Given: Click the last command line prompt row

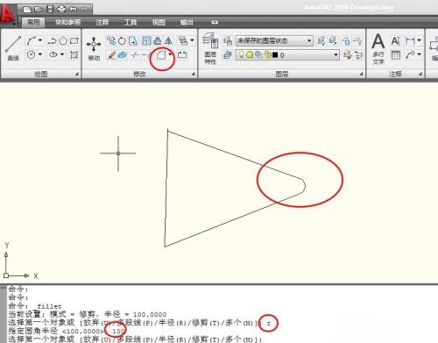Looking at the screenshot, I should (134, 339).
